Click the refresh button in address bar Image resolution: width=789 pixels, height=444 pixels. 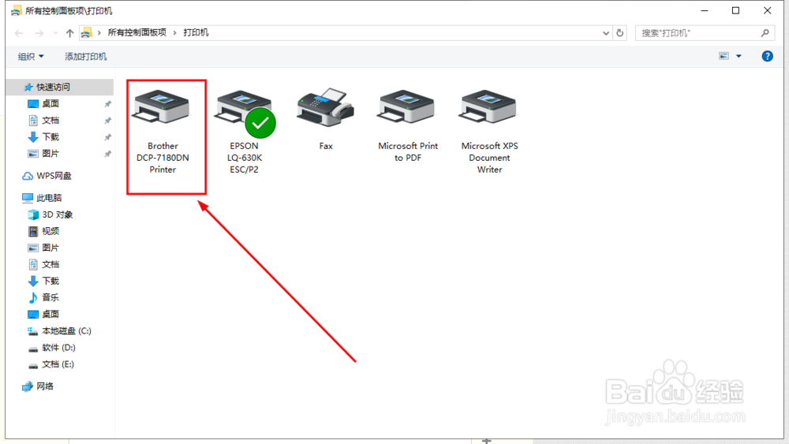coord(620,33)
